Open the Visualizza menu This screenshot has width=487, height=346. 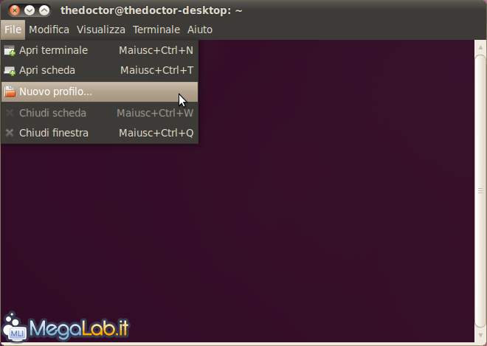click(x=101, y=30)
